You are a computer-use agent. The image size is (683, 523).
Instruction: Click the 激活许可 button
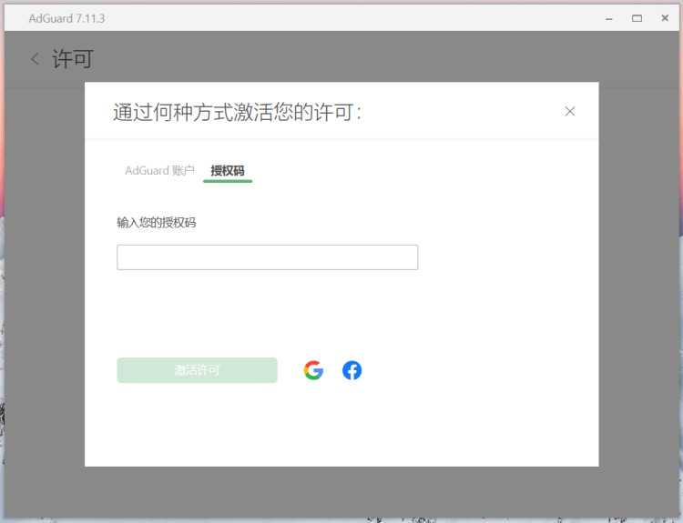click(197, 370)
